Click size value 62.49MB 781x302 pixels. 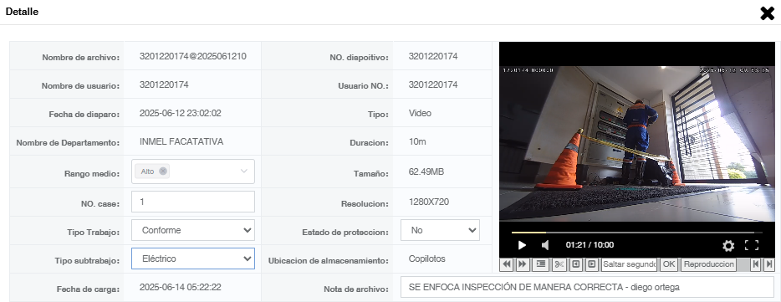point(426,172)
